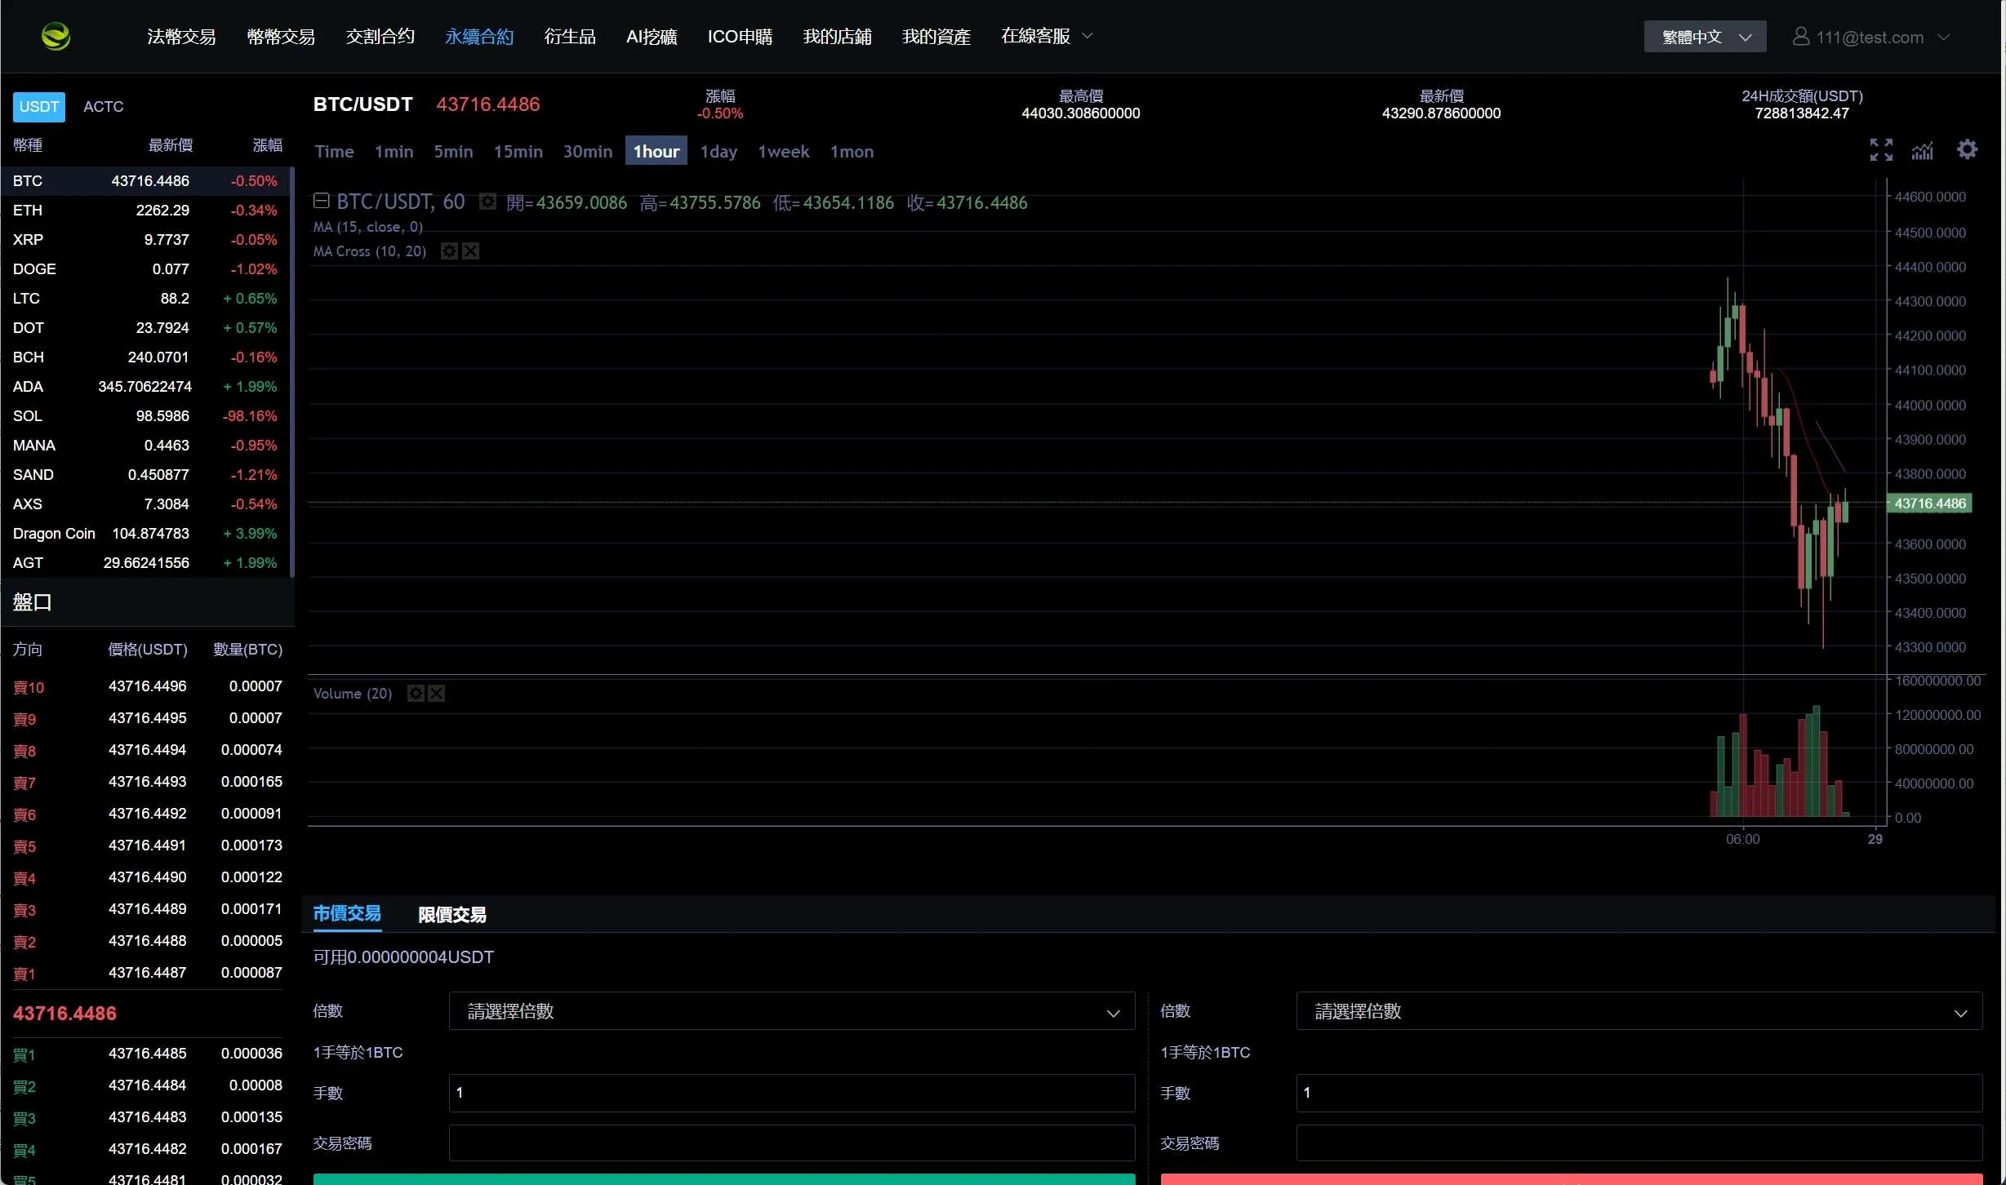Open BTC/USDT series settings gear
2006x1185 pixels.
coord(487,202)
